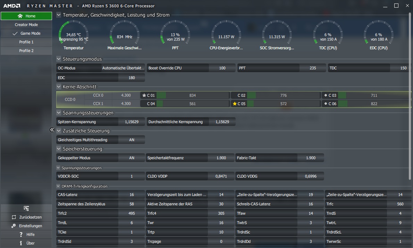
Task: Click the Trfc value 560
Action: (400, 204)
